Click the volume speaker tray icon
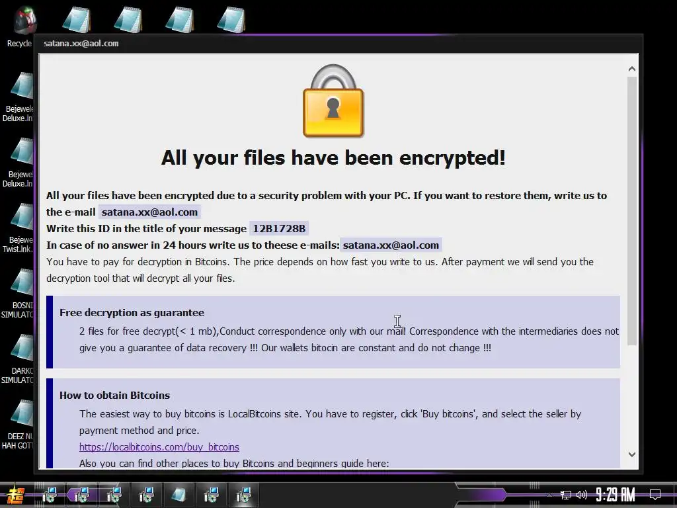Screen dimensions: 677x508 [582, 495]
